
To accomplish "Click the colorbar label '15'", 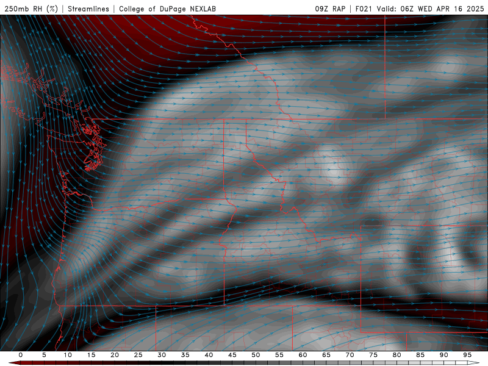I will click(91, 355).
